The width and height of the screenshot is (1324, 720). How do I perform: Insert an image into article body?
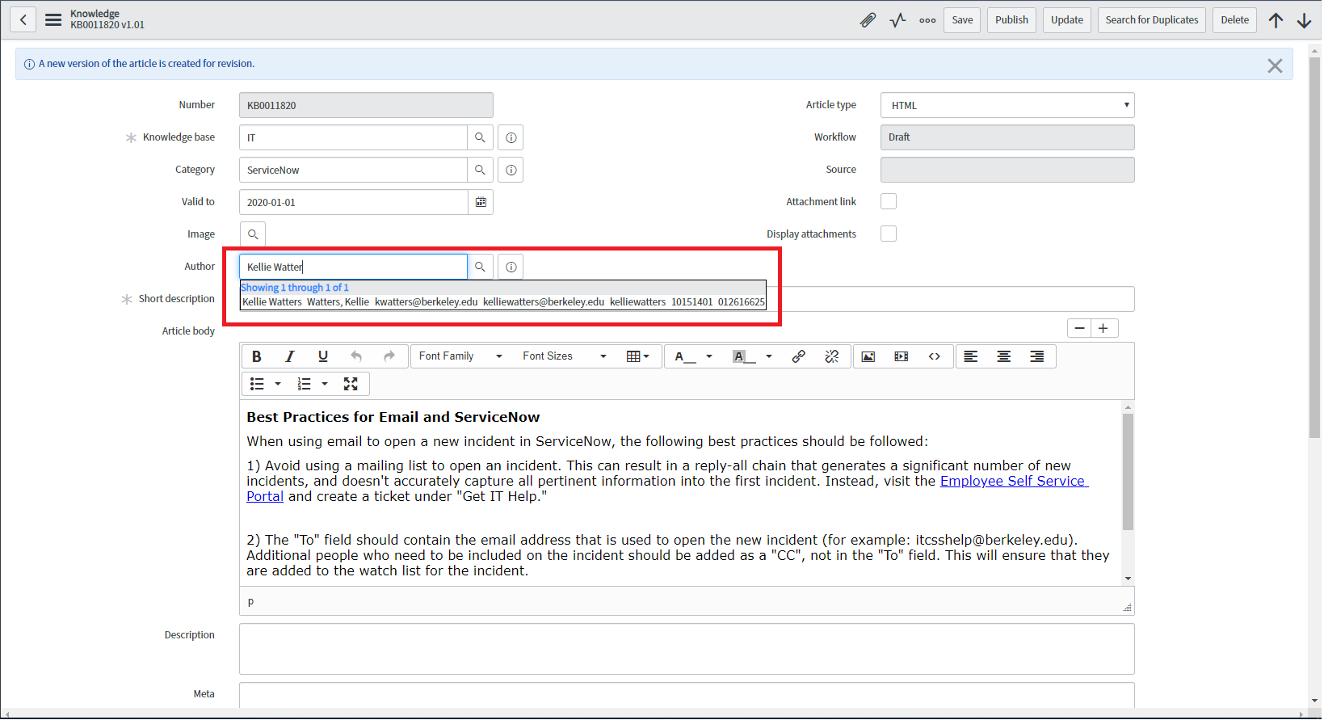[x=868, y=356]
